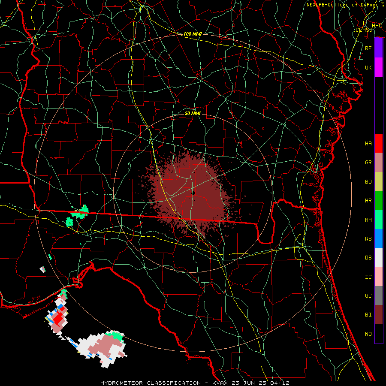386x386 pixels.
Task: Click the 'HHC' product label
Action: click(377, 26)
